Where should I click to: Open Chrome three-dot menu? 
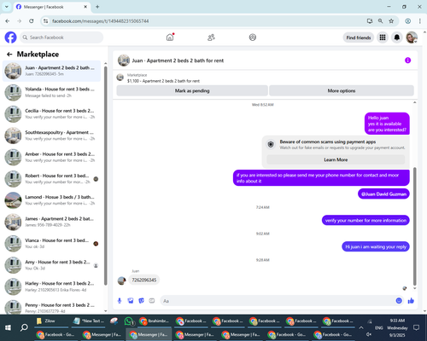click(x=420, y=21)
